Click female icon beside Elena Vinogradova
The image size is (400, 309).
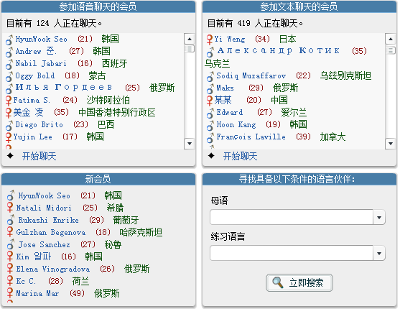[10, 268]
